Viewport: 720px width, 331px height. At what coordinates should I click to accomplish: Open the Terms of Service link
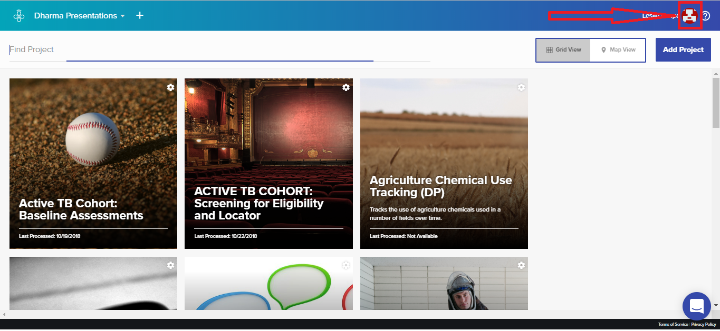[673, 325]
